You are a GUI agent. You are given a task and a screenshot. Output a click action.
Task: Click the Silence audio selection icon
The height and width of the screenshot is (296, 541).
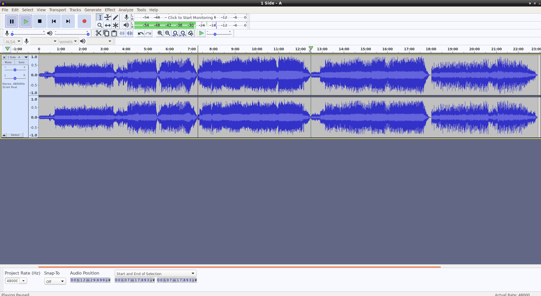coord(130,33)
